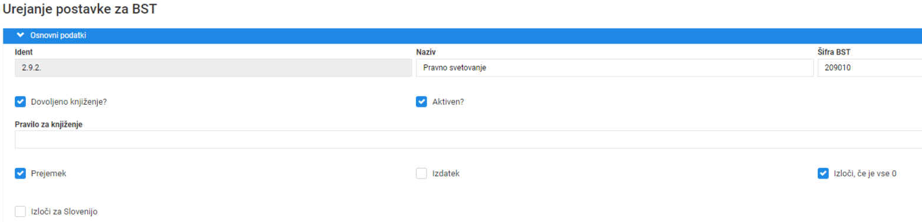Uncheck the Izloči, če je vse 0 checkbox
Viewport: 922px width, 222px height.
823,173
